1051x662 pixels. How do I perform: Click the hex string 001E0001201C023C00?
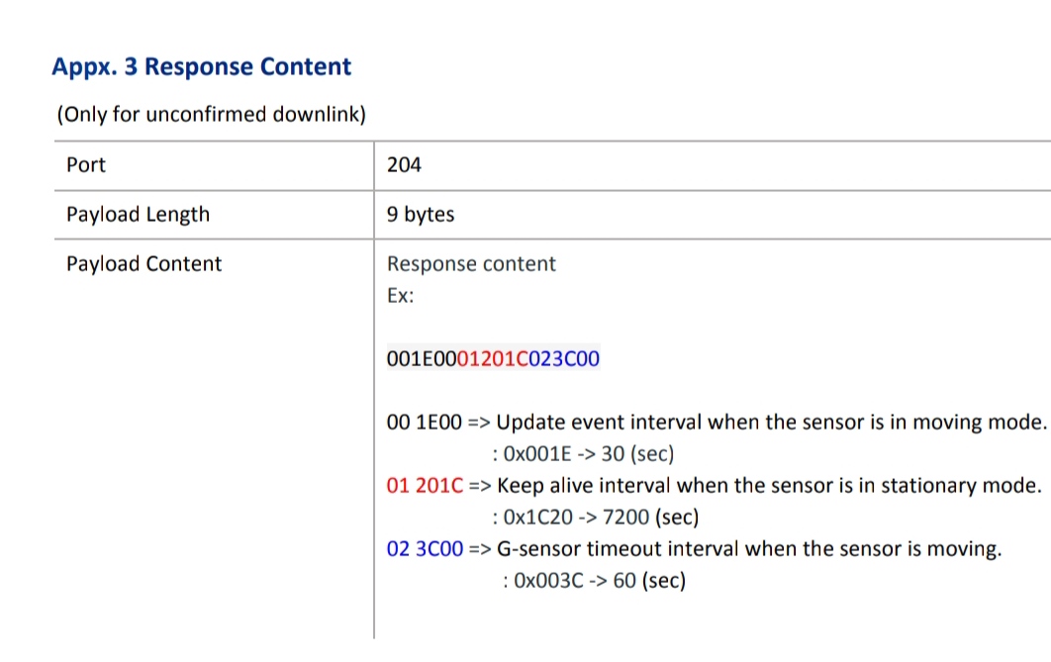click(493, 358)
